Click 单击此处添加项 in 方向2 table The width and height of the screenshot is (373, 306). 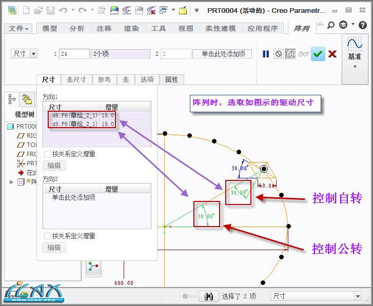pos(73,197)
